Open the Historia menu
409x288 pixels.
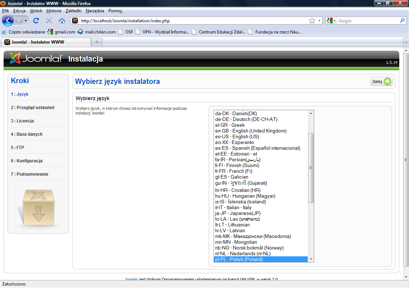(x=54, y=11)
